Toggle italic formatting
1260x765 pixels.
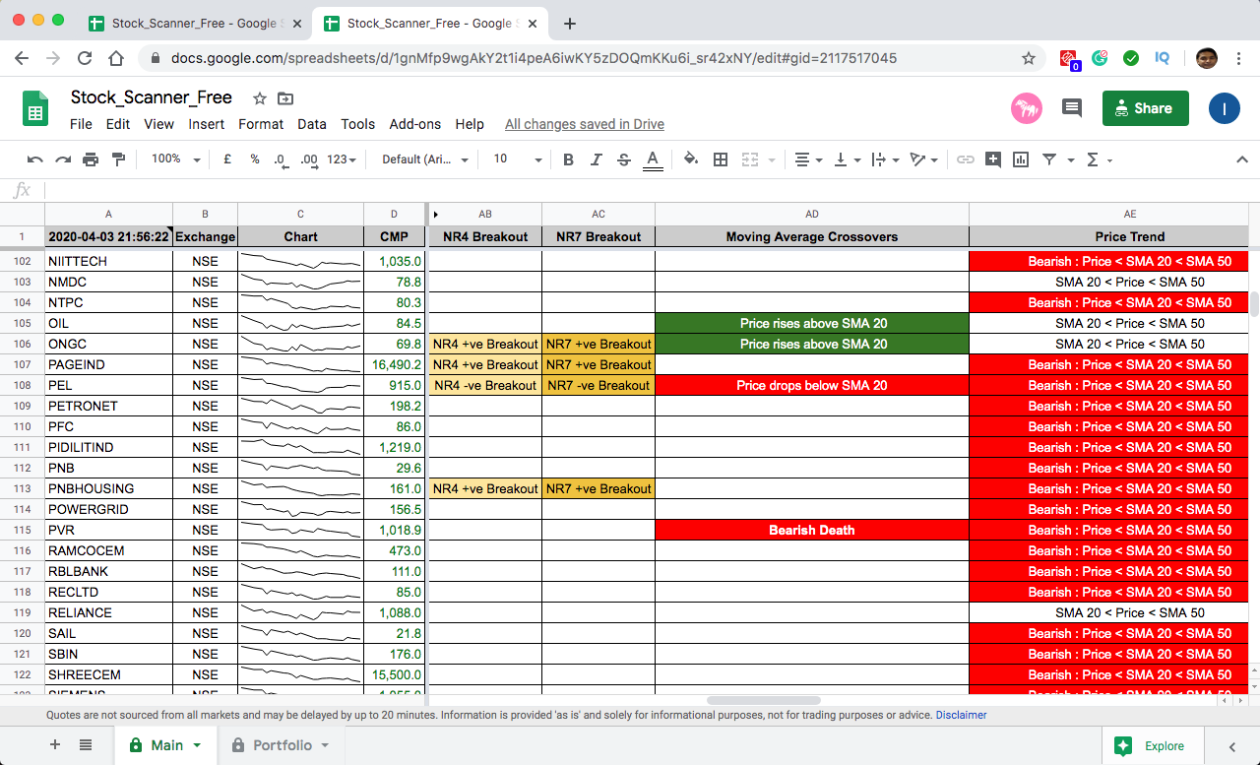[596, 159]
